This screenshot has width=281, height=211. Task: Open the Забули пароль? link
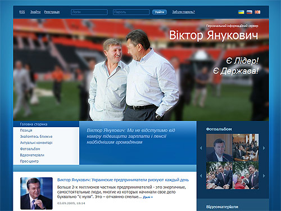point(183,12)
